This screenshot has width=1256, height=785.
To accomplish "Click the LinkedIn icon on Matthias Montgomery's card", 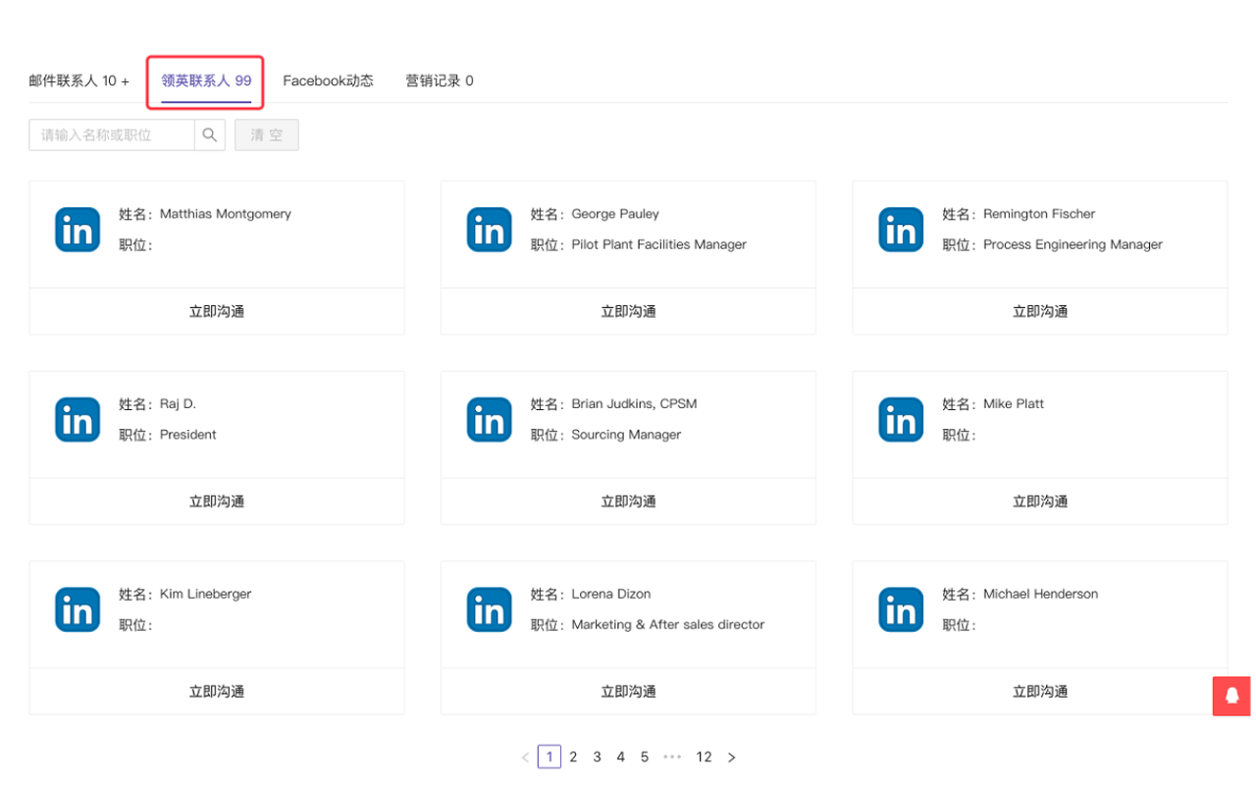I will (x=77, y=229).
